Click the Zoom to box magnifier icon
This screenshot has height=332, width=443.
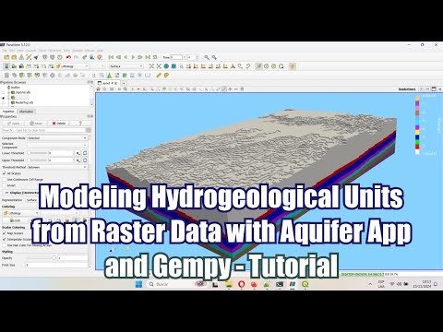click(182, 66)
